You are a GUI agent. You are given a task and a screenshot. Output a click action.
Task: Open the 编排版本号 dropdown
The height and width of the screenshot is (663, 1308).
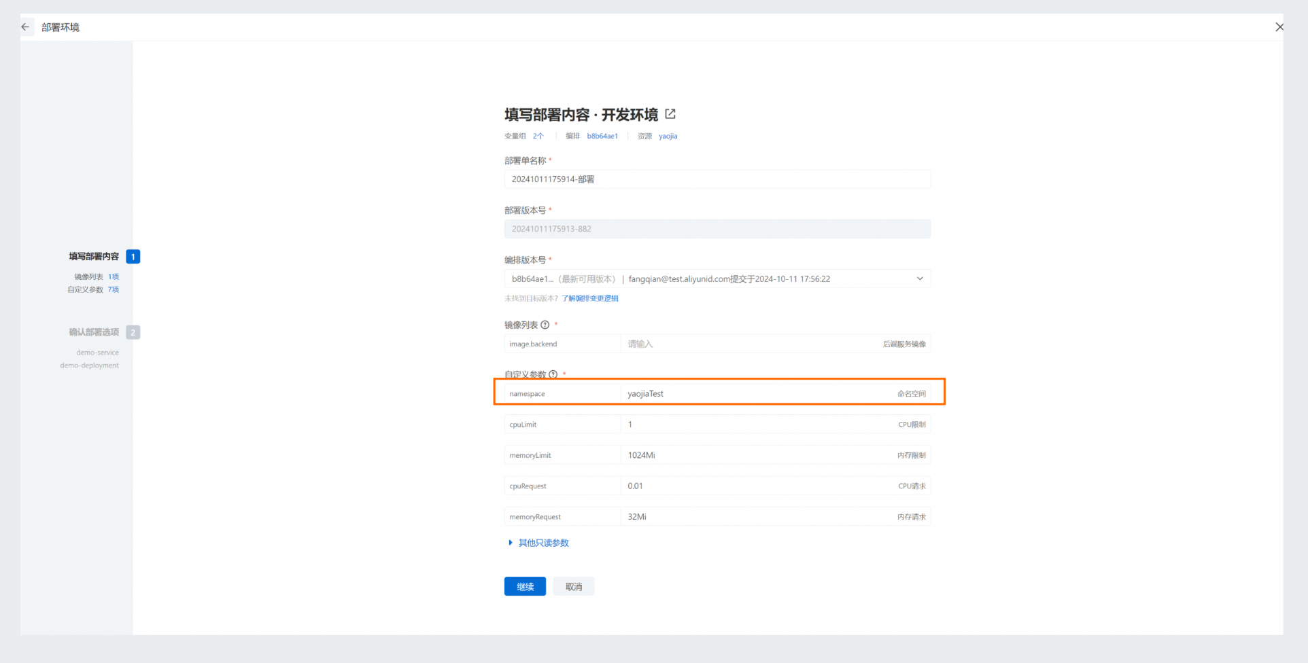click(717, 279)
